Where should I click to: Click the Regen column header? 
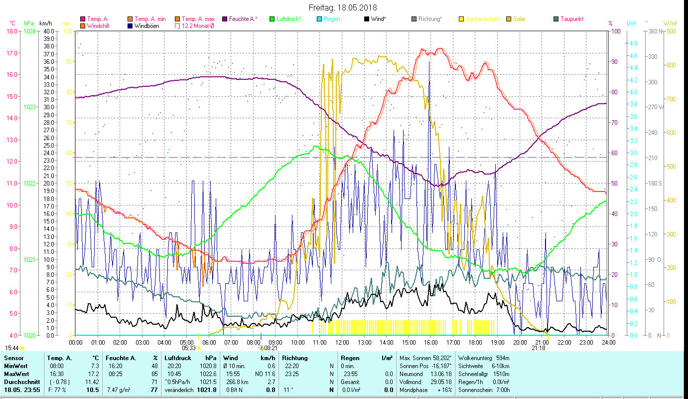(x=350, y=358)
